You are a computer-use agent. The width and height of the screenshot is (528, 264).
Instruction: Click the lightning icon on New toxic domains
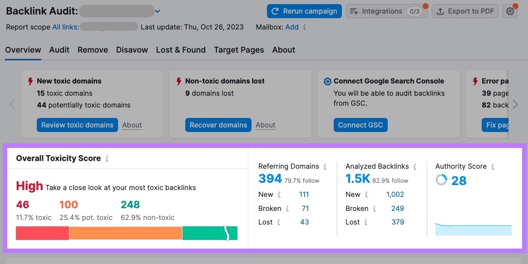tap(30, 81)
